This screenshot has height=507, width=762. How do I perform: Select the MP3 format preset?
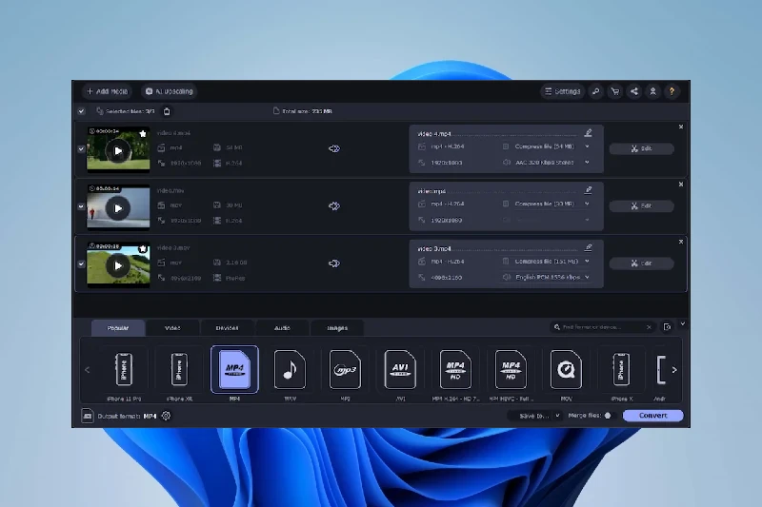click(345, 374)
